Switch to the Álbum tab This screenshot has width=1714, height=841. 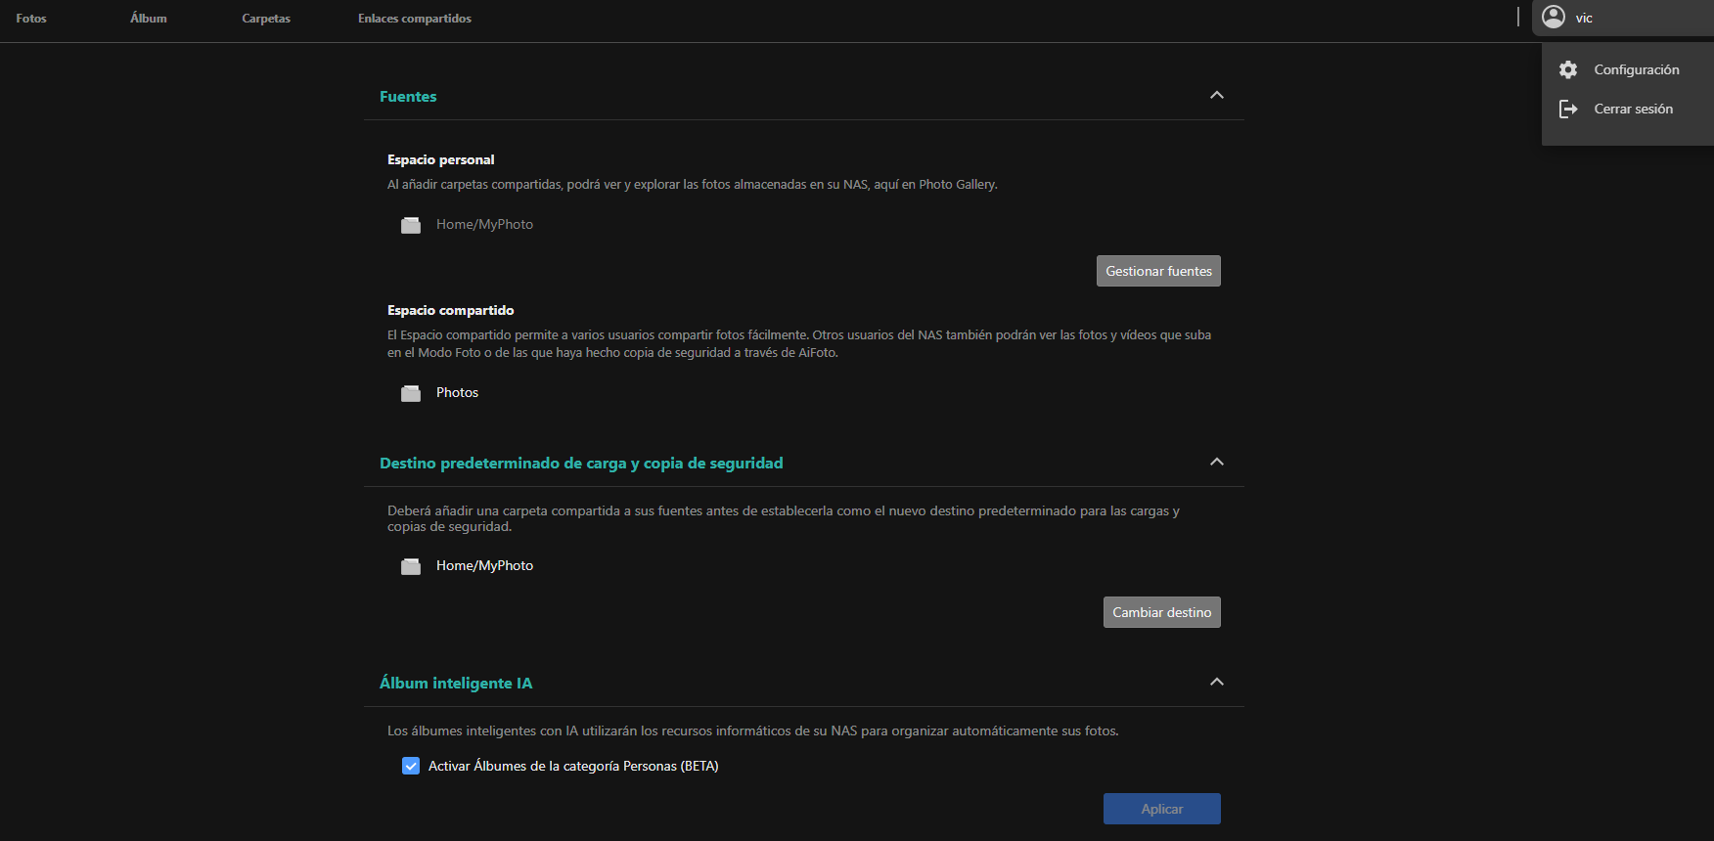click(x=149, y=19)
